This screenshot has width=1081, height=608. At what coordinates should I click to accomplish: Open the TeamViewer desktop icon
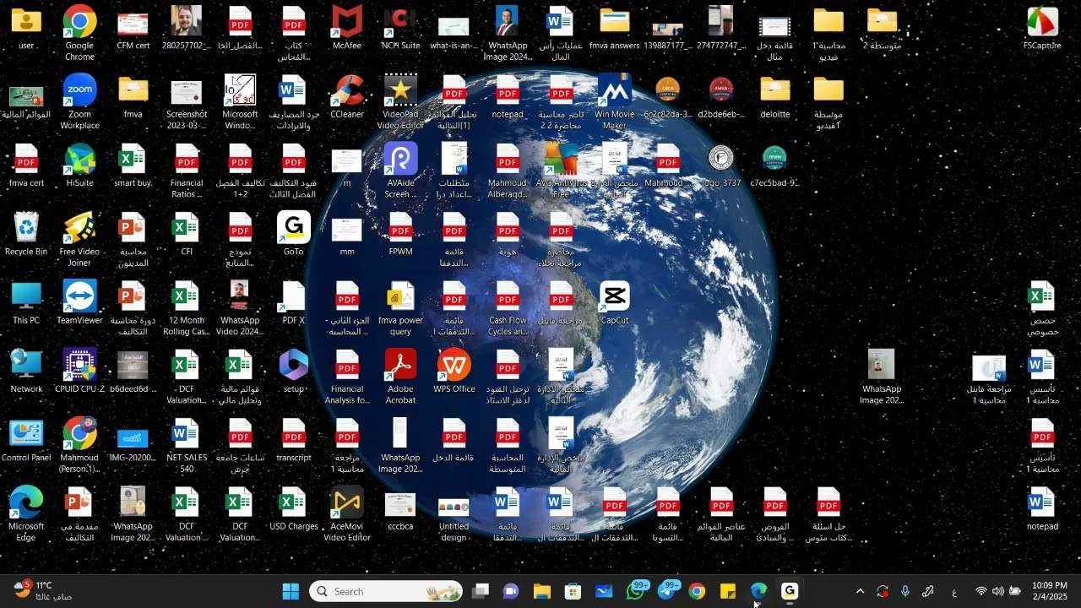click(x=79, y=301)
